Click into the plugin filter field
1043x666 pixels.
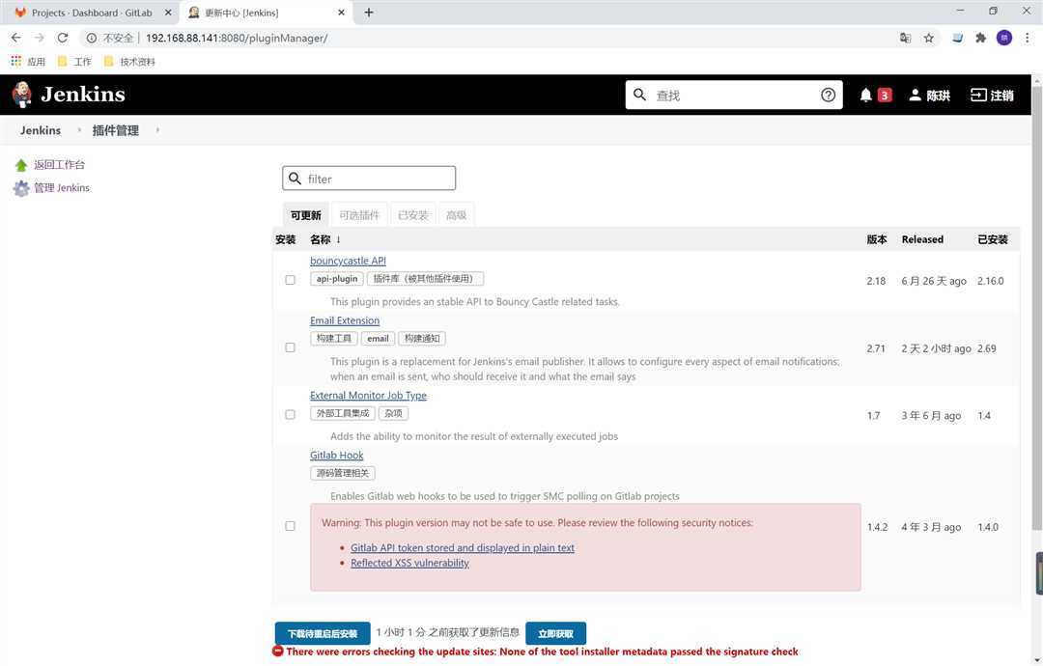(x=369, y=179)
